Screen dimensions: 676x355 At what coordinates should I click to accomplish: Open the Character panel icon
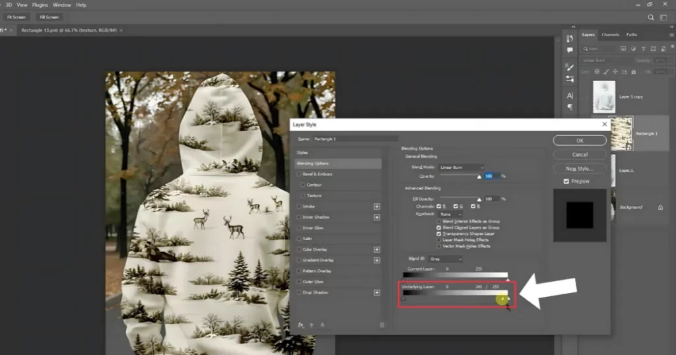tap(570, 96)
